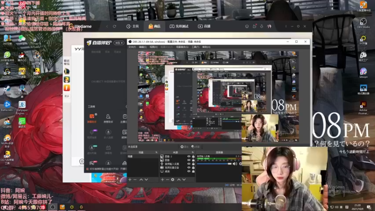Toggle visibility of 音频输入采集 source
This screenshot has height=211, width=375.
point(189,164)
